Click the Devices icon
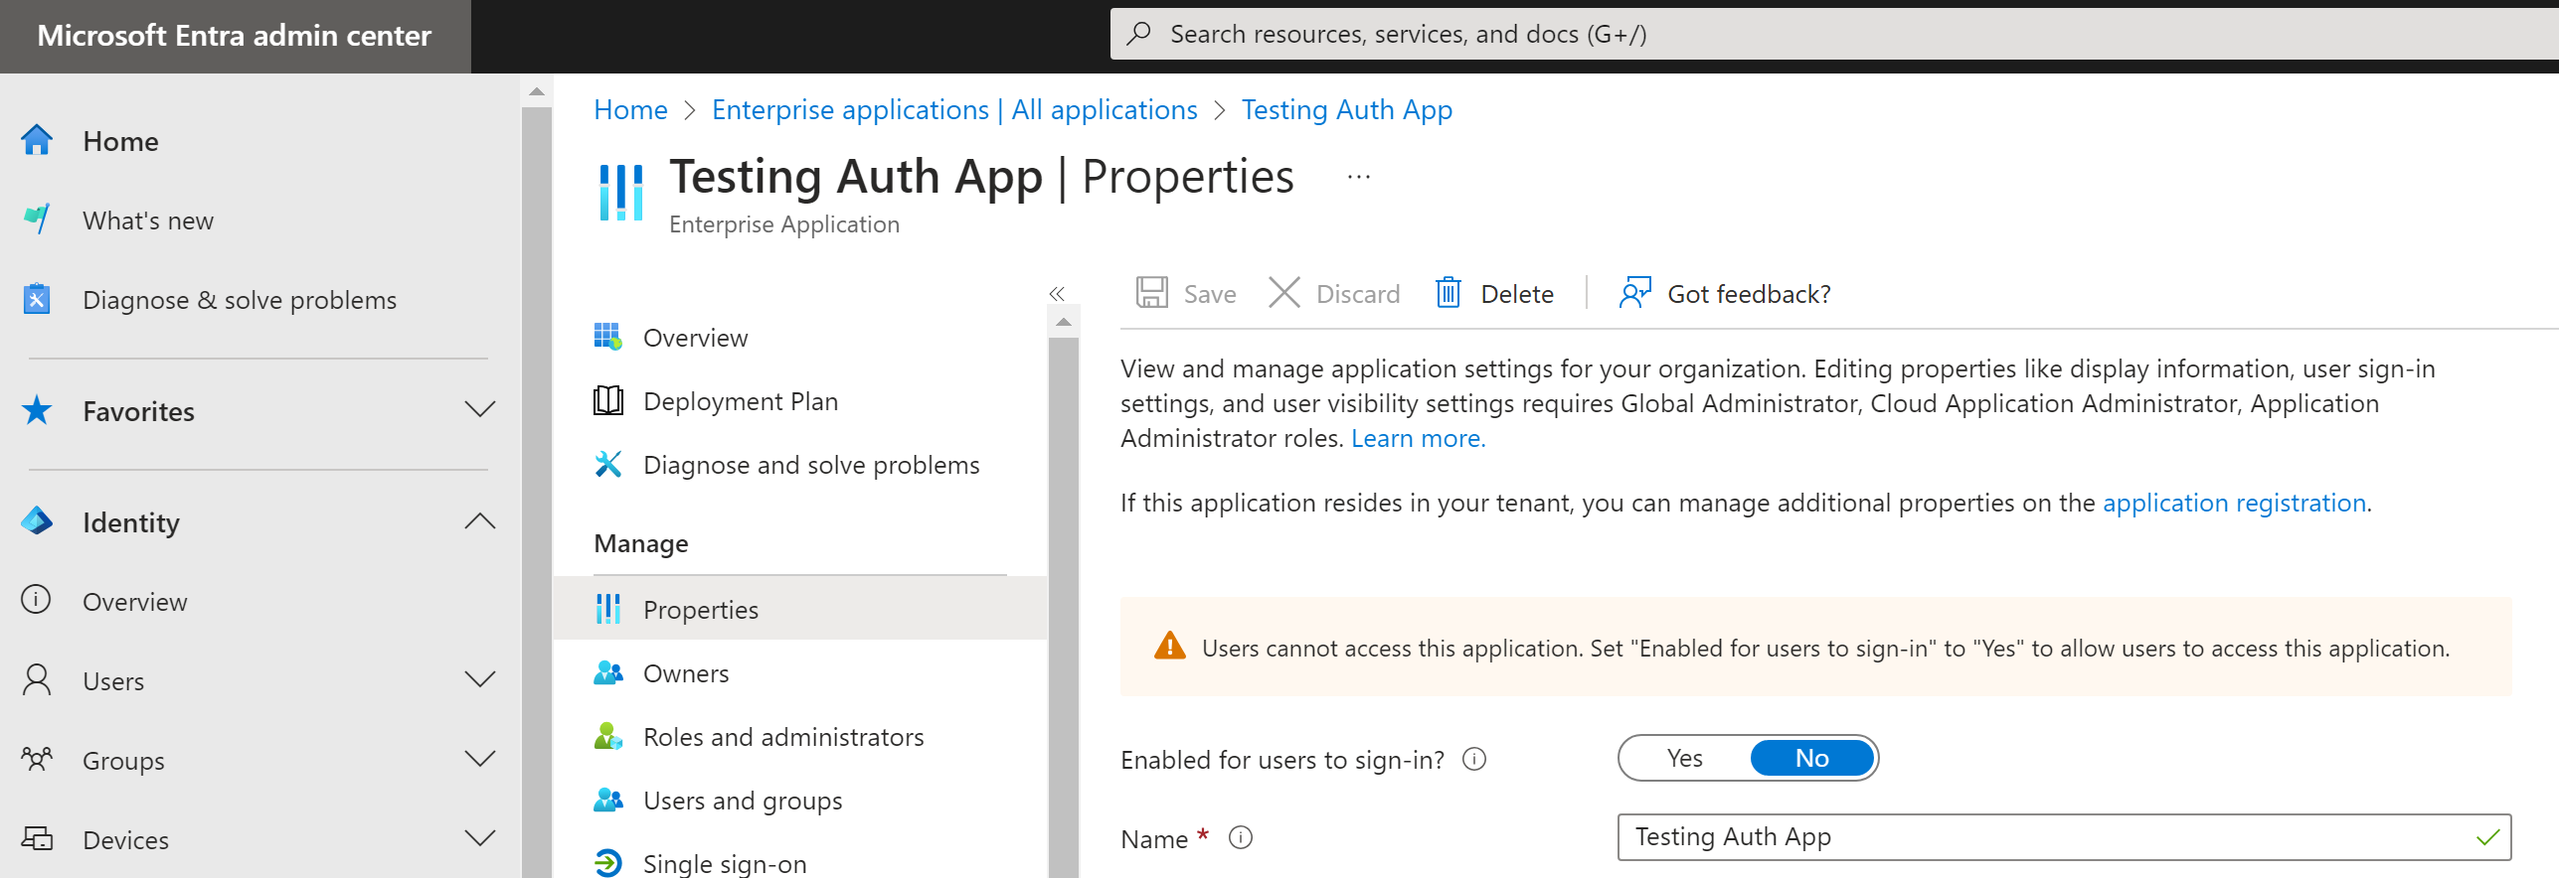This screenshot has width=2559, height=878. tap(37, 839)
